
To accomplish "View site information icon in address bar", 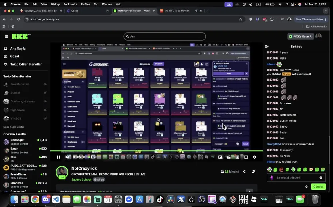I will point(26,19).
